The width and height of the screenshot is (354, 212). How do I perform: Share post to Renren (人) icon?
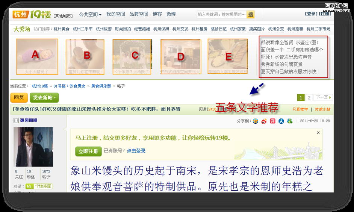point(281,121)
